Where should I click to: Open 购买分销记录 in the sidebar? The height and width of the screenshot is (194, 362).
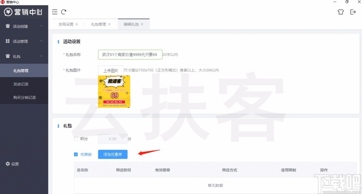(24, 97)
